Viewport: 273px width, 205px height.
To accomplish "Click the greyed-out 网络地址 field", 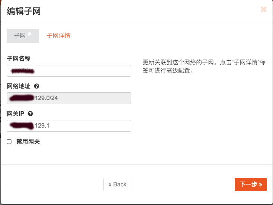I will (69, 98).
